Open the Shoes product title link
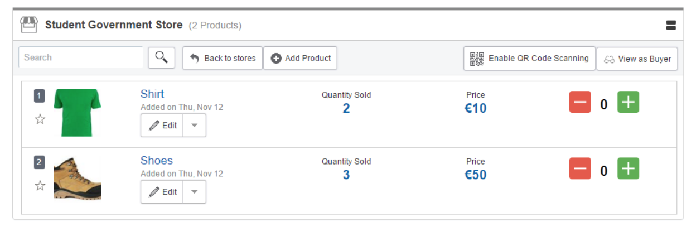This screenshot has height=231, width=696. click(157, 161)
